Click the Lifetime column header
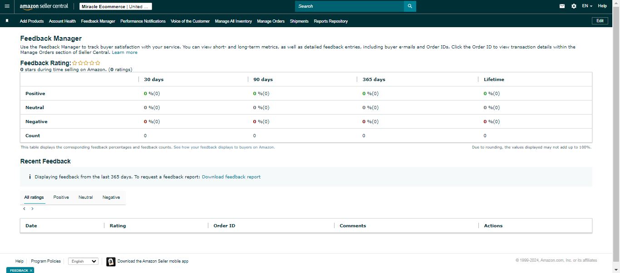Viewport: 620px width, 273px height. (x=494, y=79)
